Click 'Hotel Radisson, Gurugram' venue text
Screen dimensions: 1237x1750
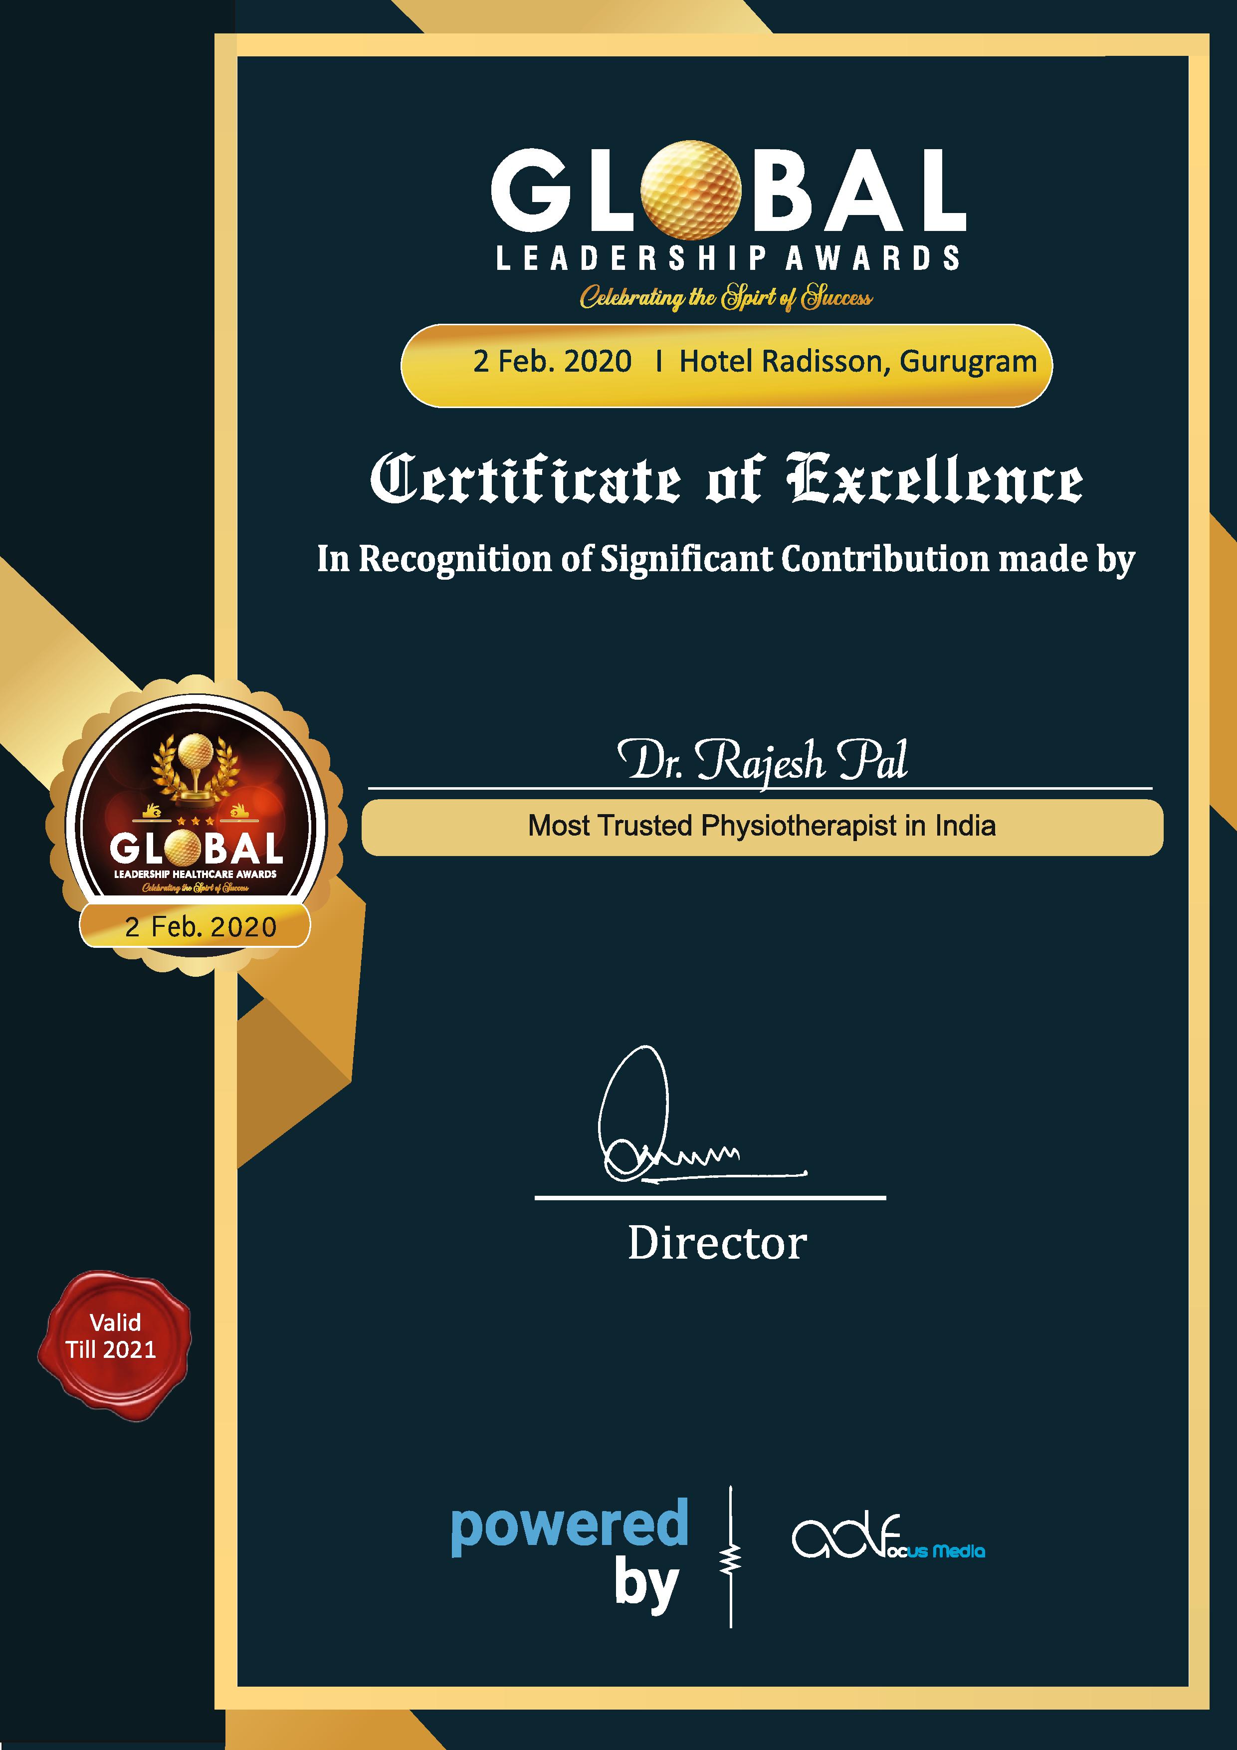coord(858,362)
